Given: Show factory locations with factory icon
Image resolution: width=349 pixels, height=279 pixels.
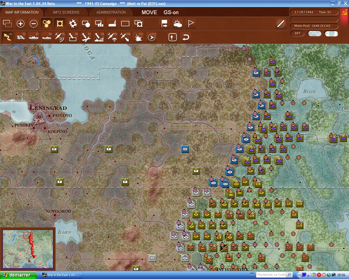Looking at the screenshot, I should point(112,24).
